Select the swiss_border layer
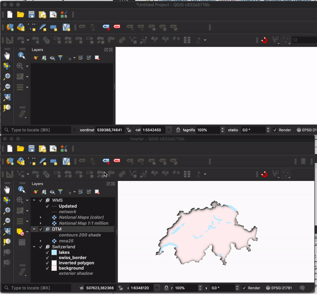The width and height of the screenshot is (317, 294). [x=73, y=258]
